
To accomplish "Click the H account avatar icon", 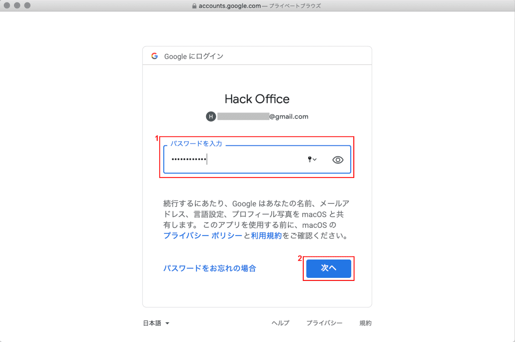I will click(x=211, y=116).
